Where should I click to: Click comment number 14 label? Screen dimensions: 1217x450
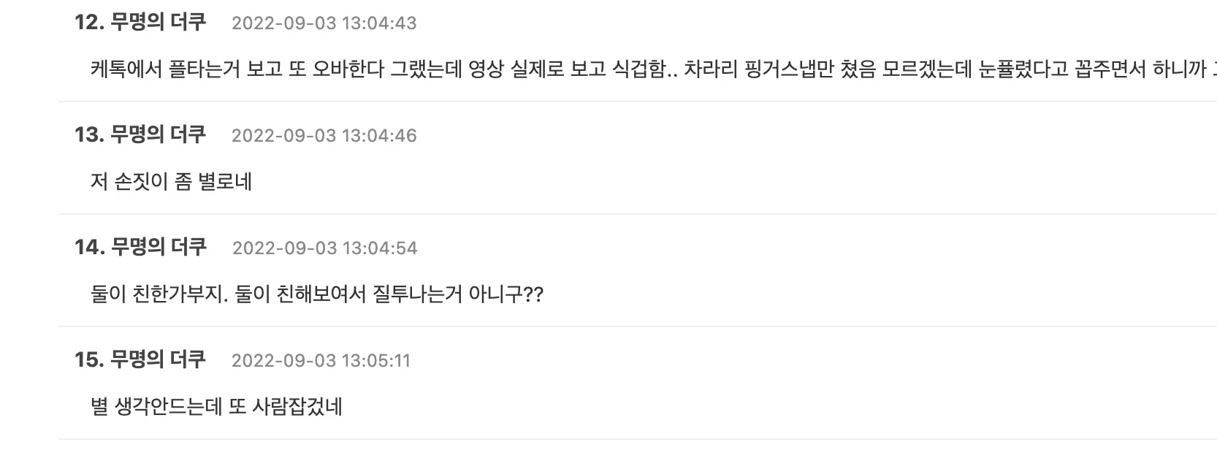point(89,248)
